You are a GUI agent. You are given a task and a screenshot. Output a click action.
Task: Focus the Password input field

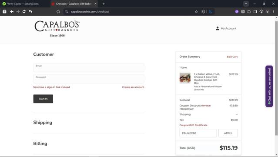click(x=89, y=79)
